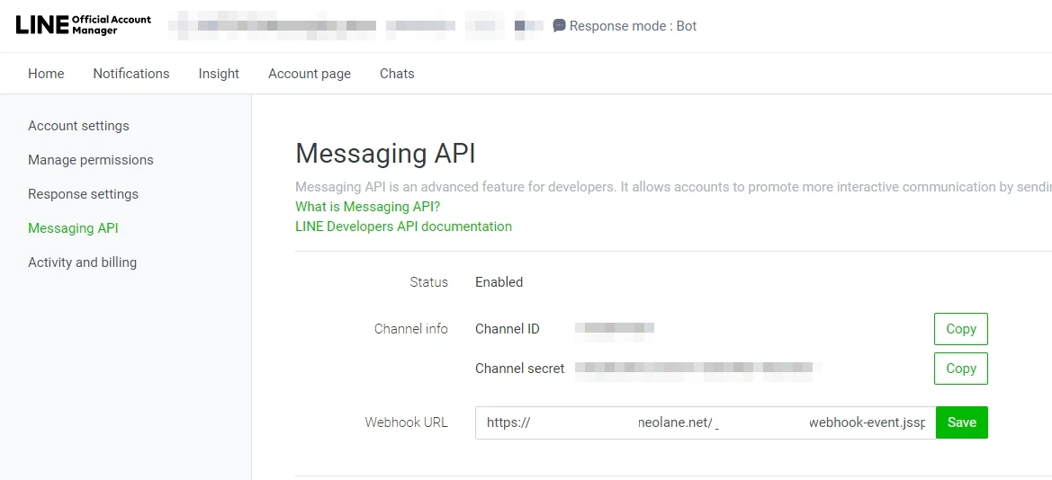Viewport: 1052px width, 480px height.
Task: Copy the Channel secret
Action: (x=961, y=369)
